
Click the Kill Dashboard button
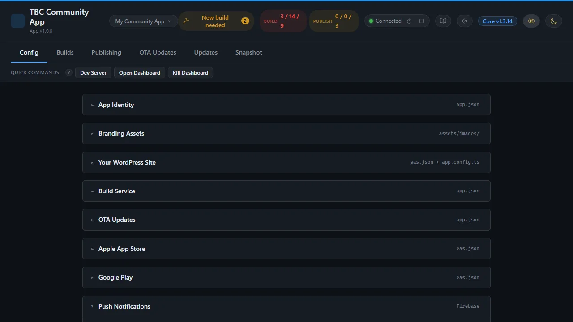[190, 72]
